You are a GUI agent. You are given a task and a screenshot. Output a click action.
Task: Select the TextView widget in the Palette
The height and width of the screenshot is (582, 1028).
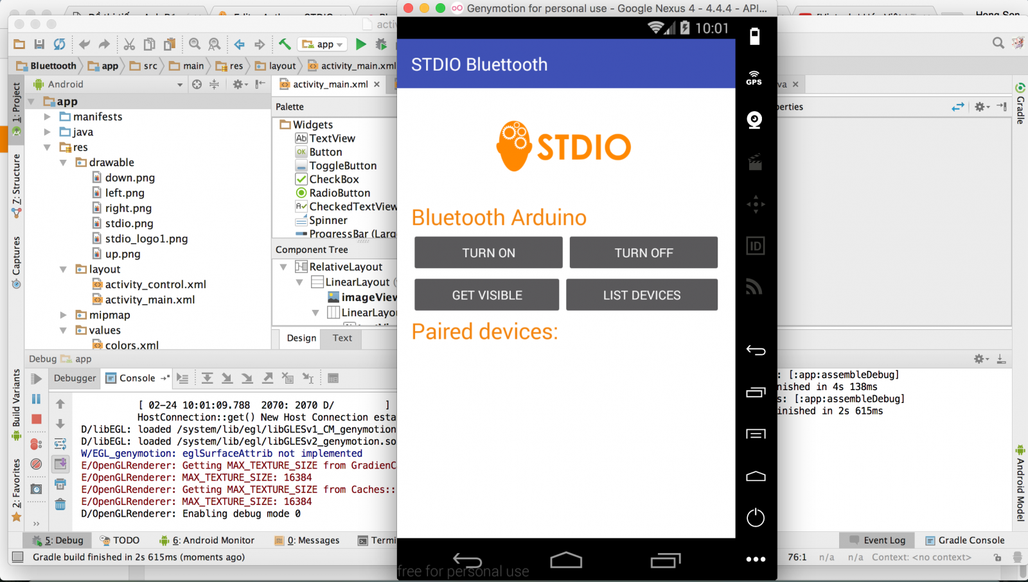coord(325,138)
